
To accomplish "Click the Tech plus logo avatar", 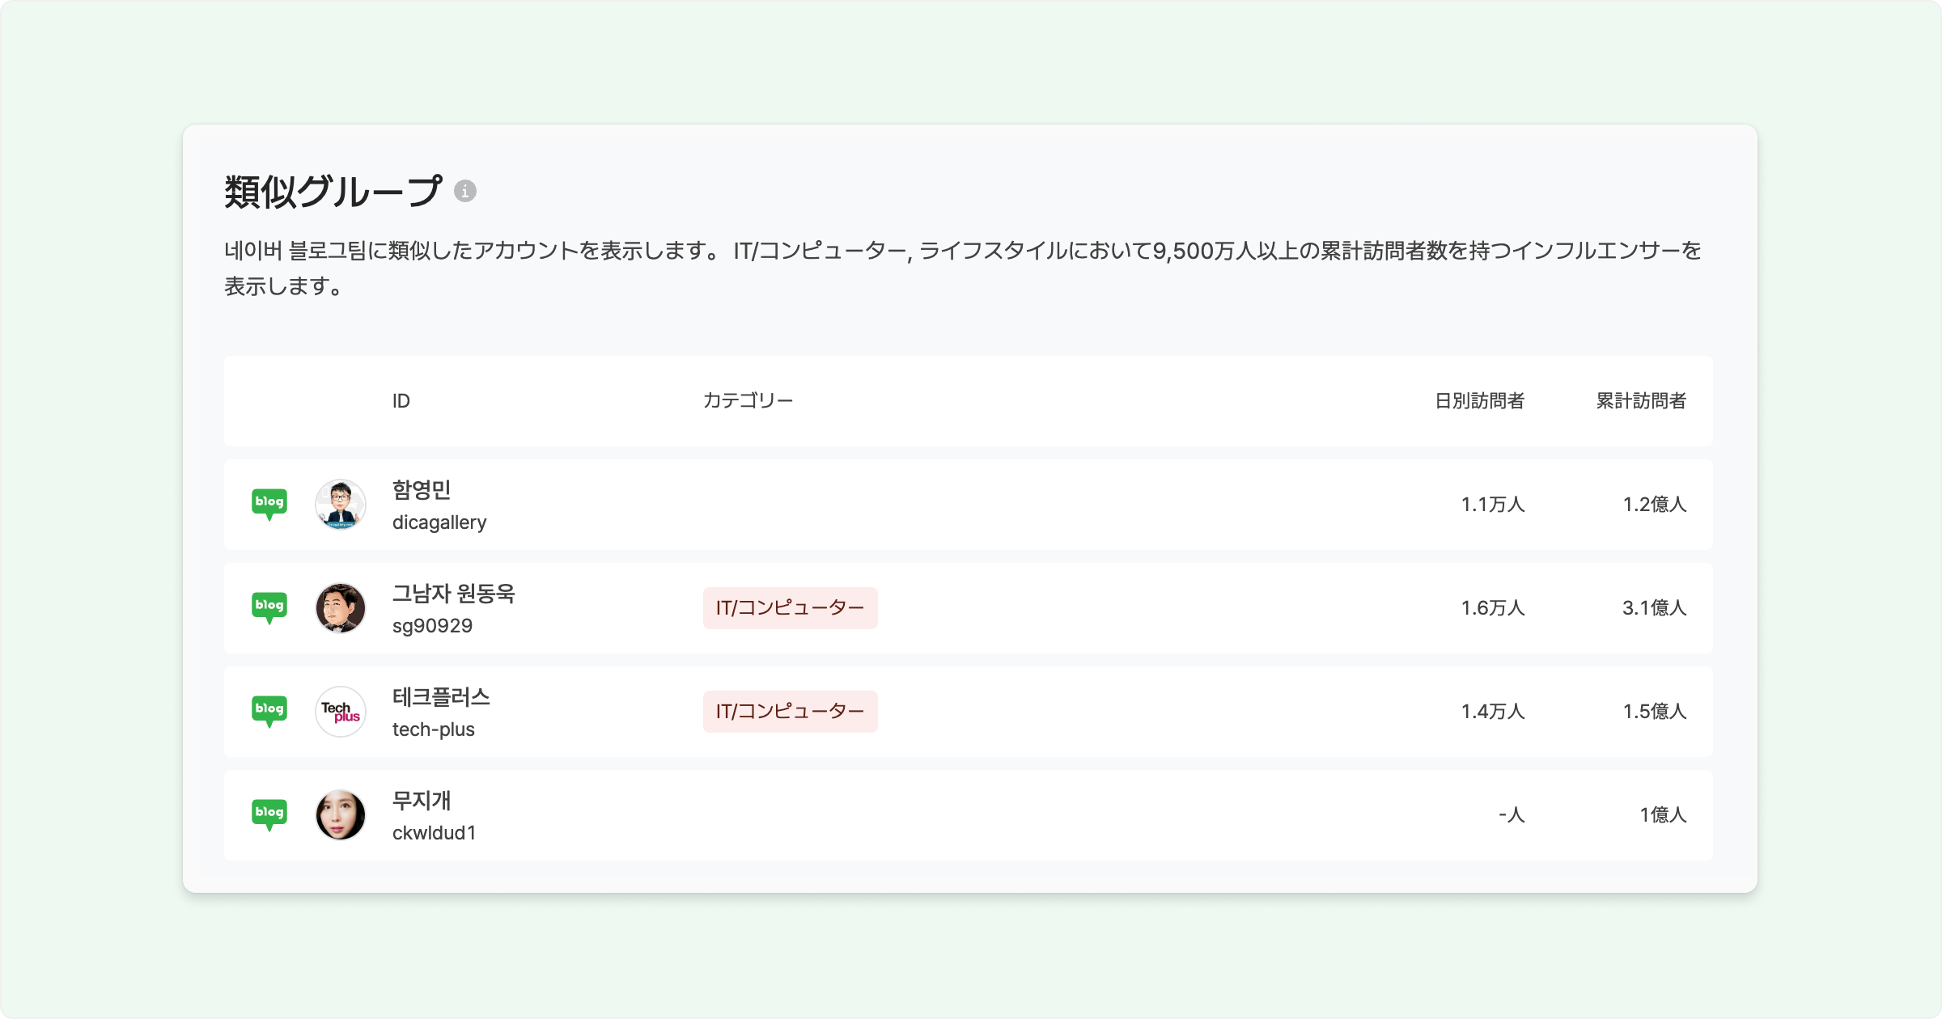I will coord(341,711).
